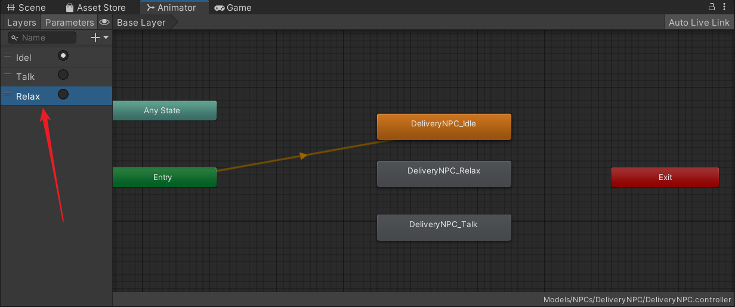This screenshot has width=735, height=307.
Task: Fire the Talk trigger parameter
Action: (x=63, y=75)
